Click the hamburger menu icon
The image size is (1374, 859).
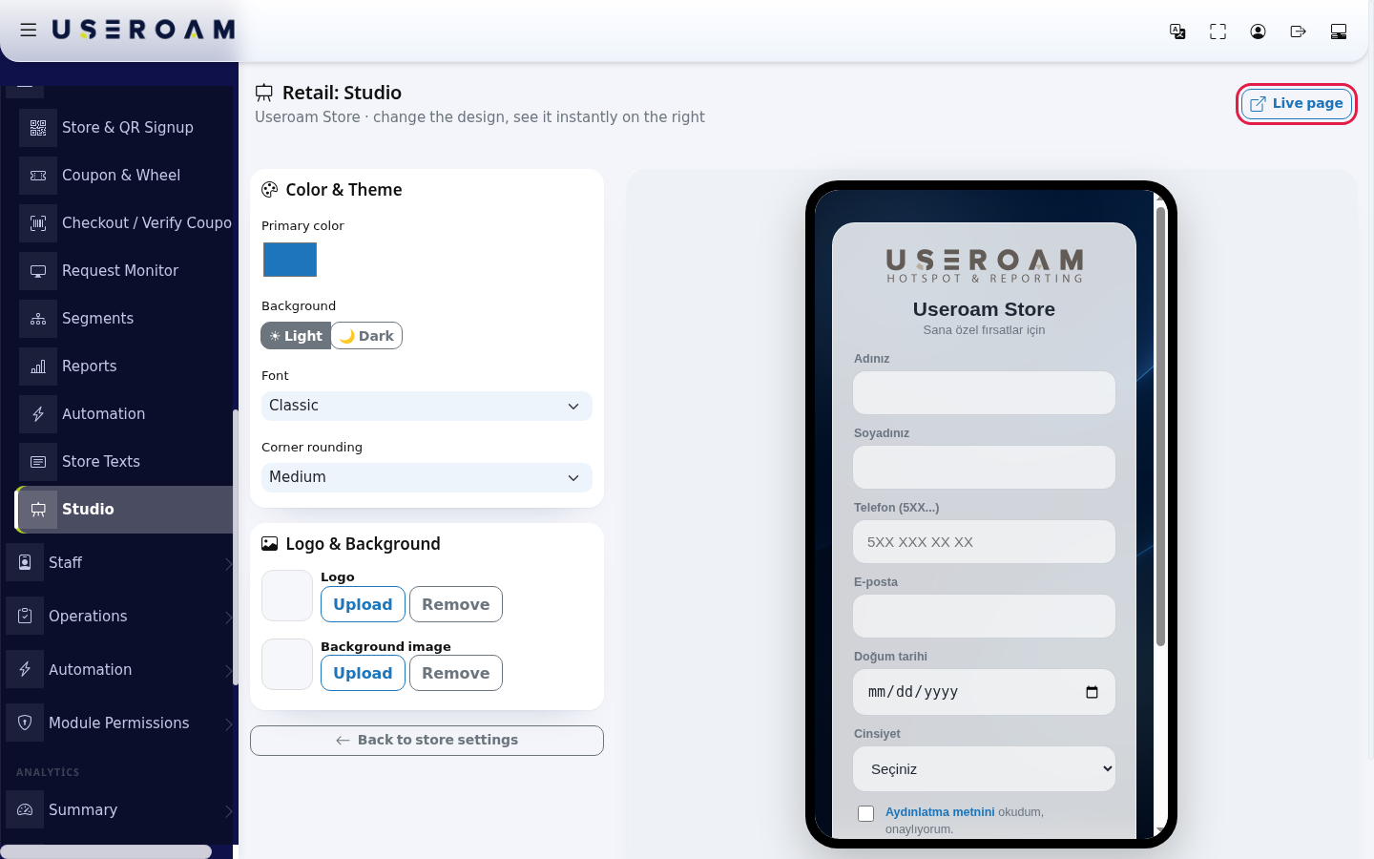29,31
